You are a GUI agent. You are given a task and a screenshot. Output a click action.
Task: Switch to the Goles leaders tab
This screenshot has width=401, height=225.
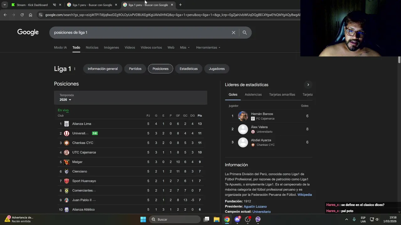point(233,94)
